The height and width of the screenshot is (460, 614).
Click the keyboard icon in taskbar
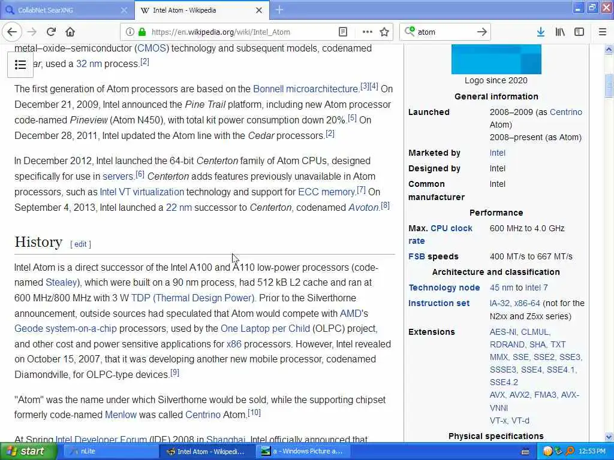coord(525,452)
